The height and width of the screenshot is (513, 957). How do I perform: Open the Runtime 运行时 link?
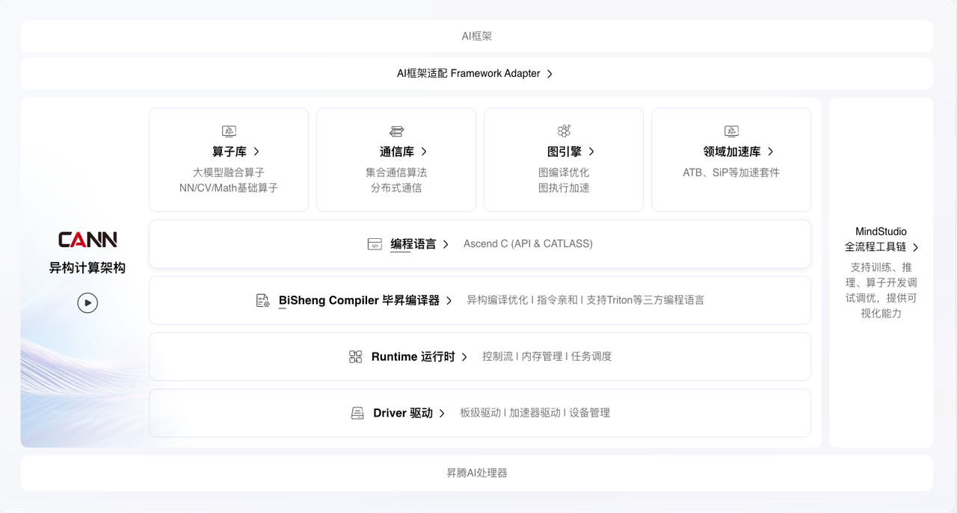coord(413,357)
